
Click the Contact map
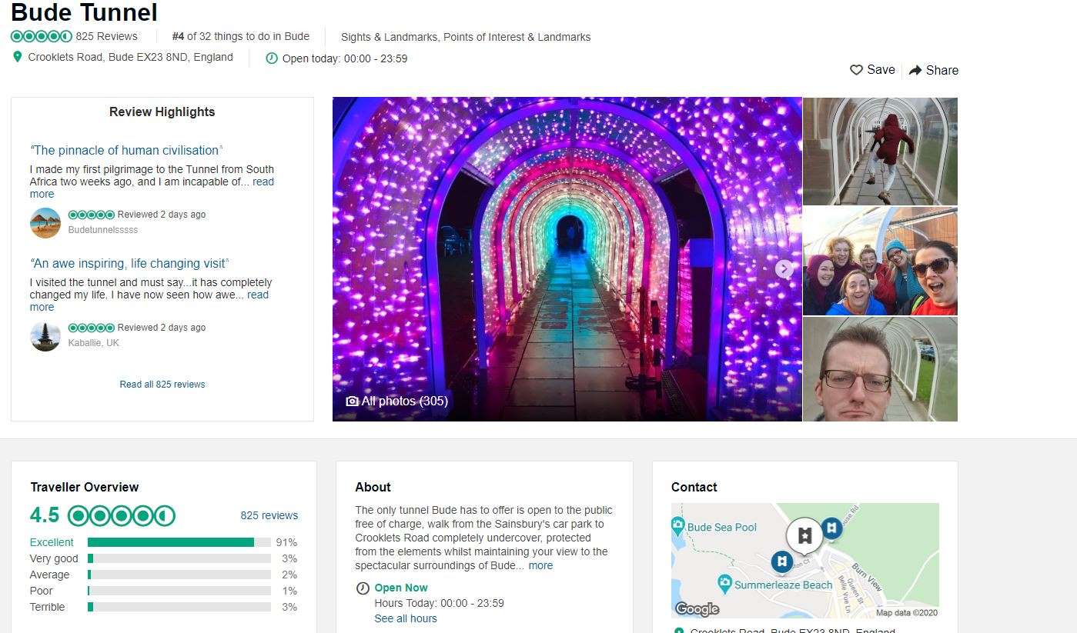coord(805,561)
